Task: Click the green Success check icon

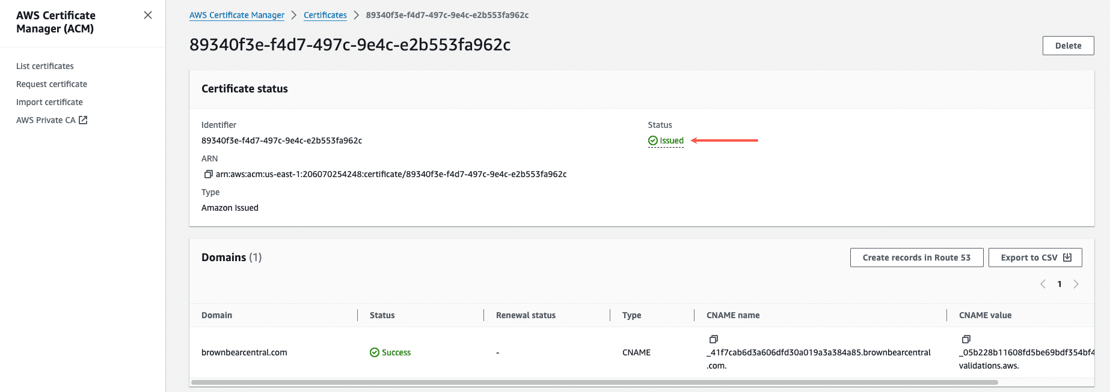Action: pos(375,352)
